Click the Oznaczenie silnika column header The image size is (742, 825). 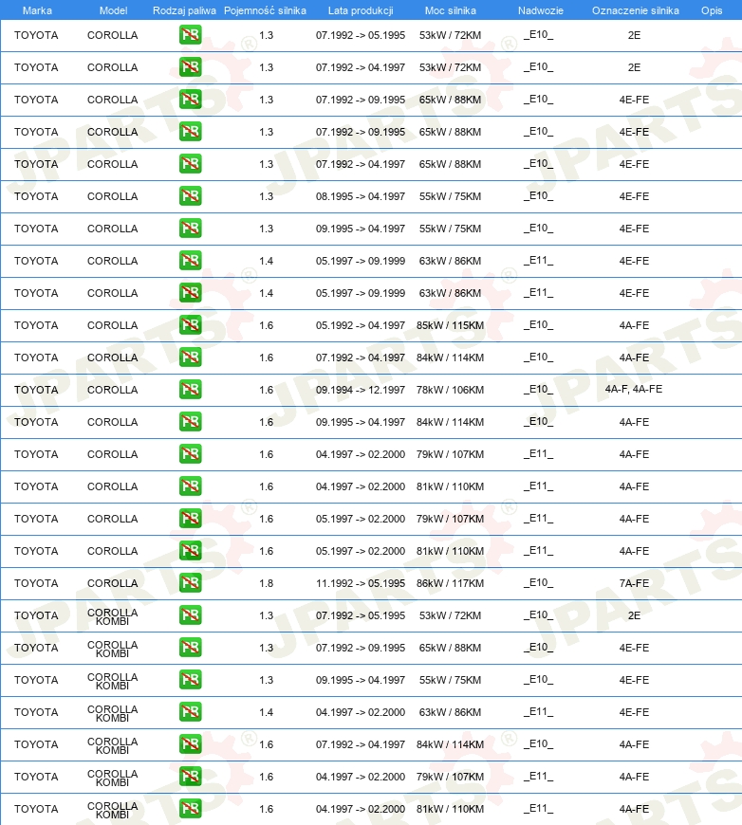click(x=635, y=10)
